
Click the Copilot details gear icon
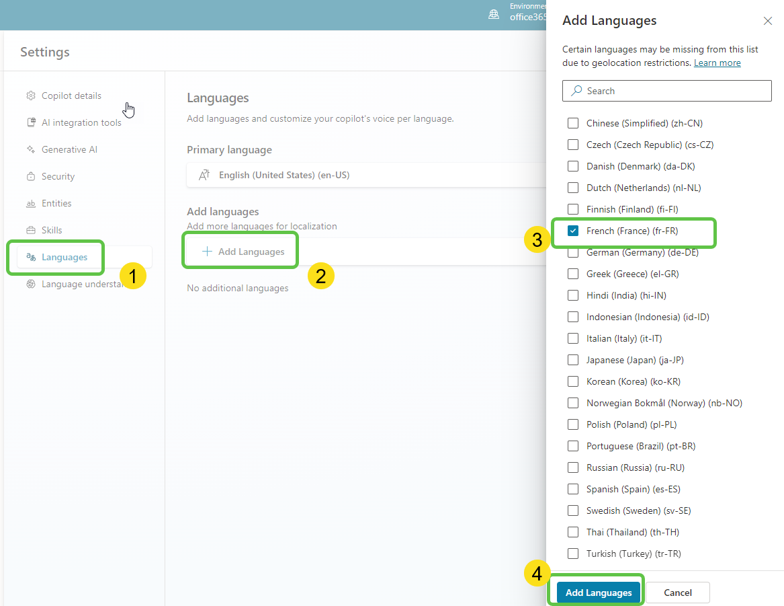click(30, 96)
